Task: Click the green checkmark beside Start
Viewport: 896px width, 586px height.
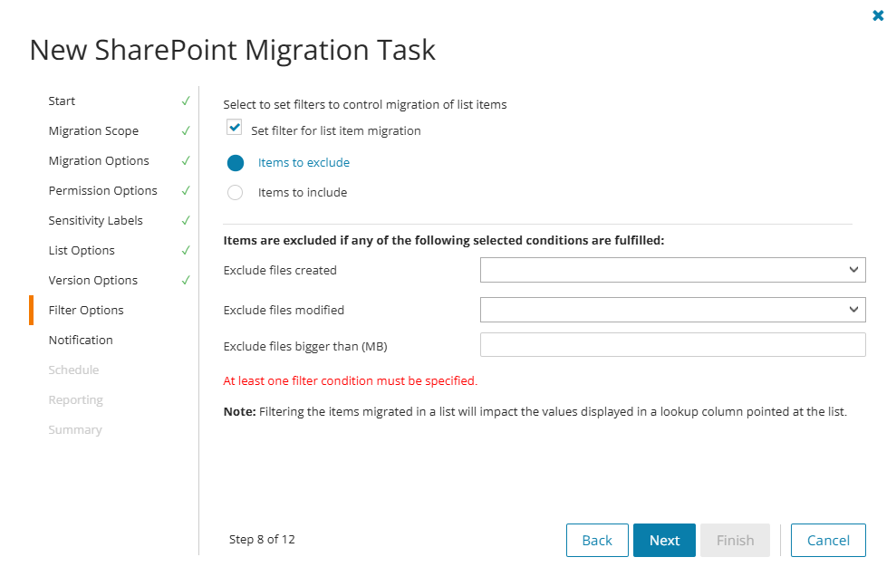Action: [185, 101]
